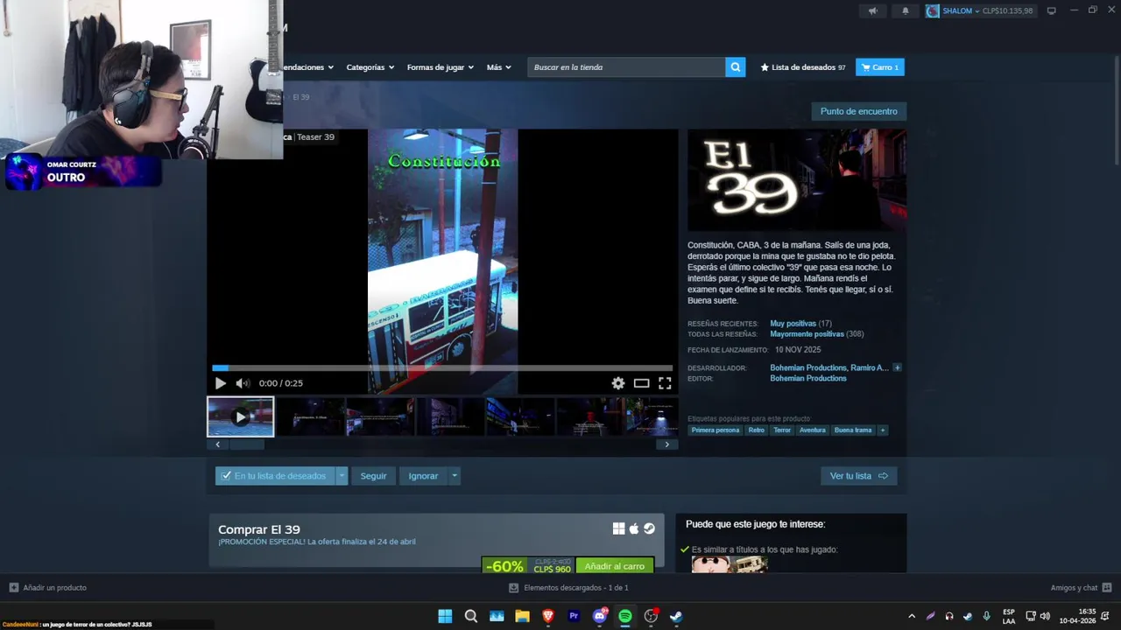Image resolution: width=1121 pixels, height=630 pixels.
Task: Click the tray microphone icon
Action: coord(987,616)
